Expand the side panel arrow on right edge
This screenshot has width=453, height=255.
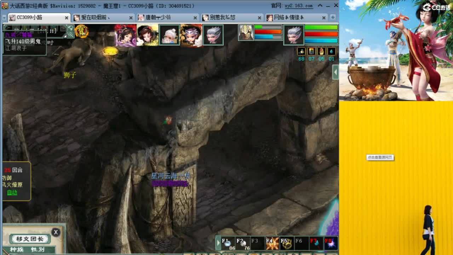point(336,72)
